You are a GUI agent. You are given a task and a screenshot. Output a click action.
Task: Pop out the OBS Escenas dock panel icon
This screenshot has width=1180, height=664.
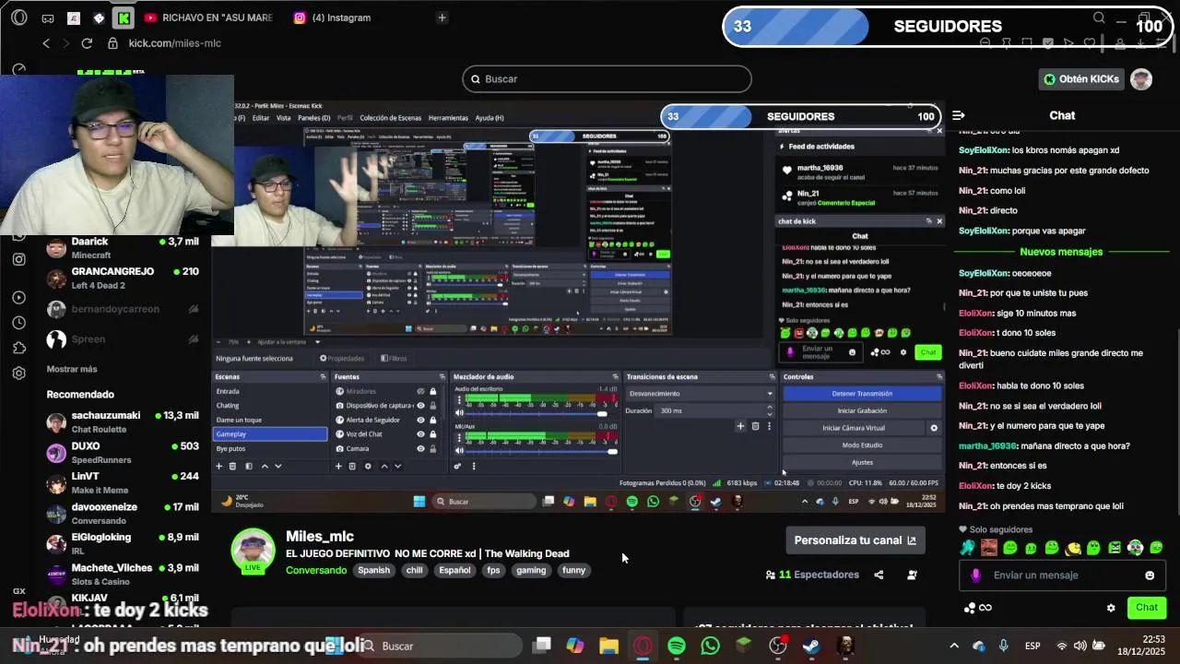323,377
